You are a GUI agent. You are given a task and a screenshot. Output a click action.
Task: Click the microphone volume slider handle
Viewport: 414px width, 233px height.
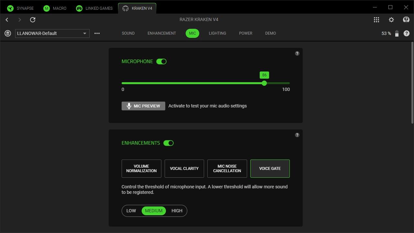(264, 83)
